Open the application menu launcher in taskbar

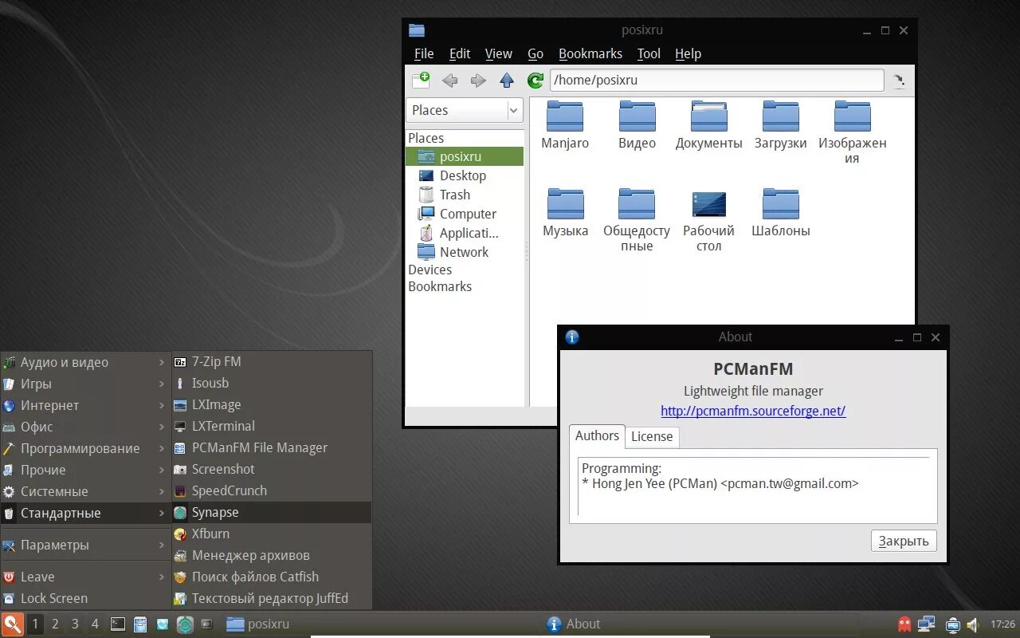tap(13, 624)
